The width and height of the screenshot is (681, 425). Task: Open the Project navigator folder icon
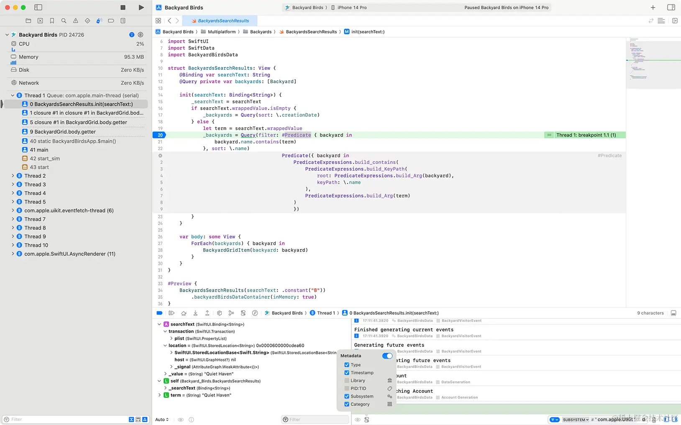pos(28,20)
